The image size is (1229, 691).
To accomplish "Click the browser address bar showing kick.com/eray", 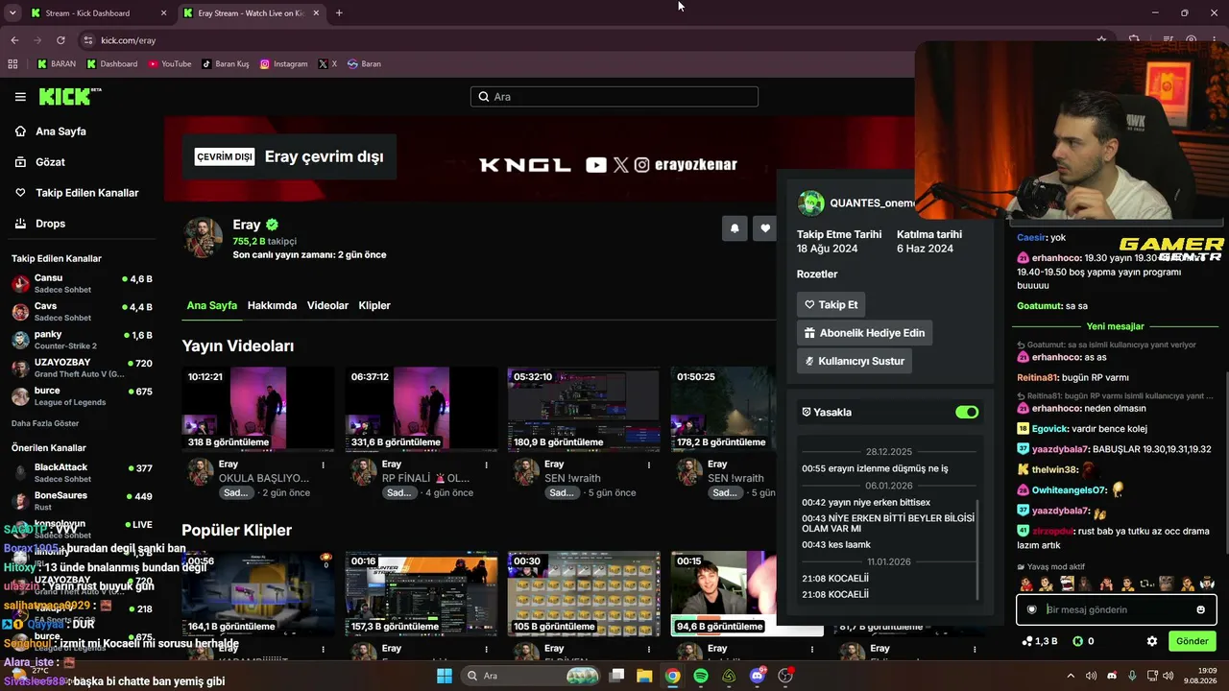I will [586, 40].
